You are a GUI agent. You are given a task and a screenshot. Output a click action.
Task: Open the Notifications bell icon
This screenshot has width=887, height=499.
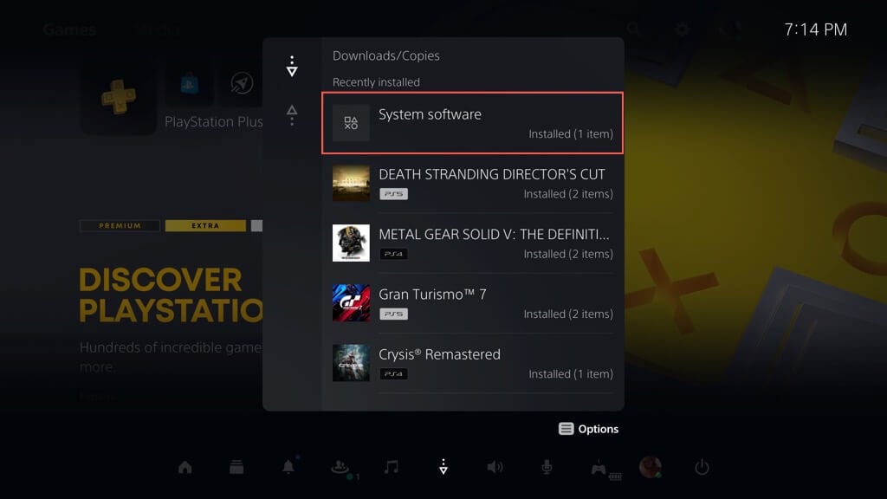tap(288, 467)
